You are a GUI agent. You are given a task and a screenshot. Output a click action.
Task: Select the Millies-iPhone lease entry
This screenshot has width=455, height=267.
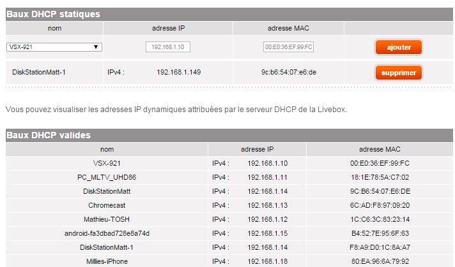click(107, 261)
